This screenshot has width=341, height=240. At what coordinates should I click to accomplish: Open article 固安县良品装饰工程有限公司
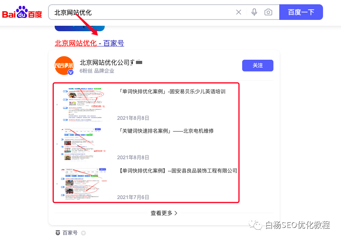[x=177, y=171]
